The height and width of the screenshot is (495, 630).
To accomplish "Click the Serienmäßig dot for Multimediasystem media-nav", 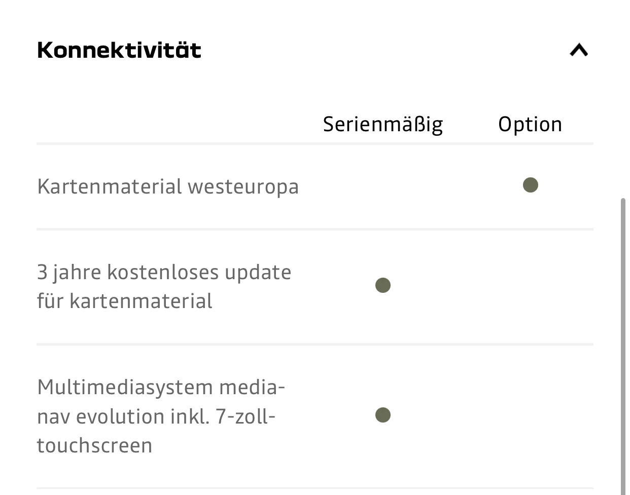I will (x=383, y=415).
